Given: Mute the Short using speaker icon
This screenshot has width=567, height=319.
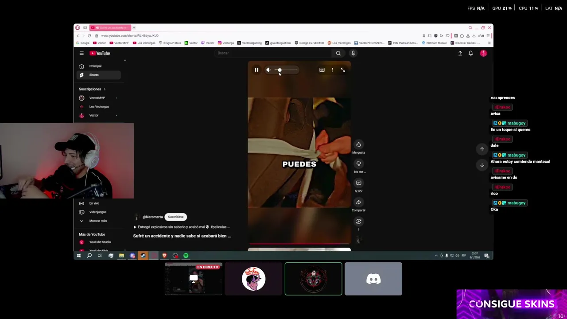Looking at the screenshot, I should pos(268,70).
